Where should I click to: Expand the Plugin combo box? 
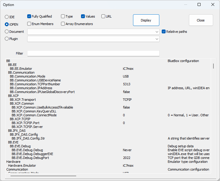(157, 39)
